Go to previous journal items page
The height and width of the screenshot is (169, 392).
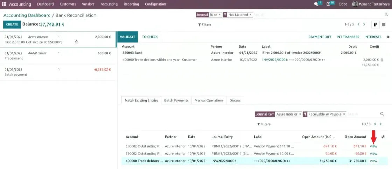pos(375,124)
